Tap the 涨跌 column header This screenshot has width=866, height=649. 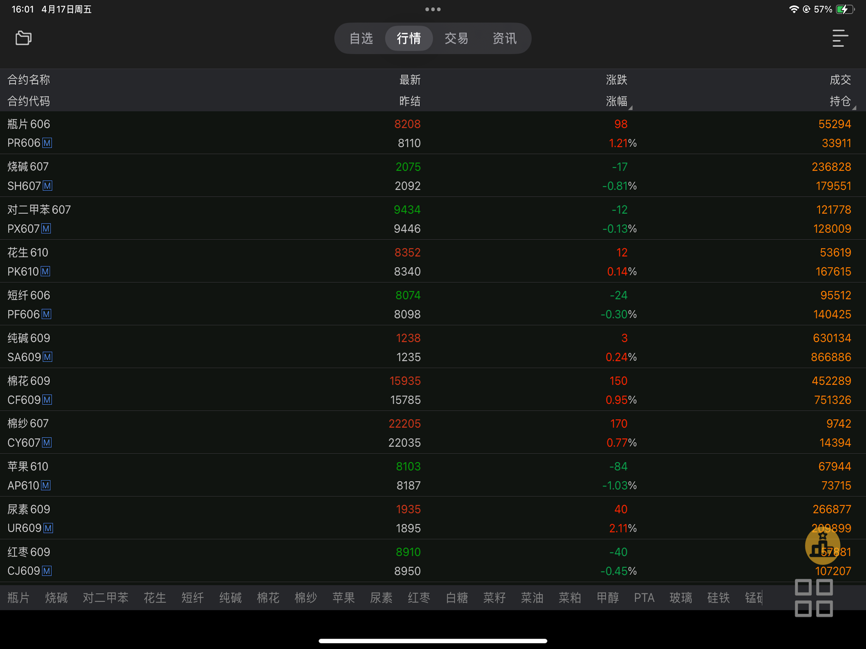click(x=617, y=80)
